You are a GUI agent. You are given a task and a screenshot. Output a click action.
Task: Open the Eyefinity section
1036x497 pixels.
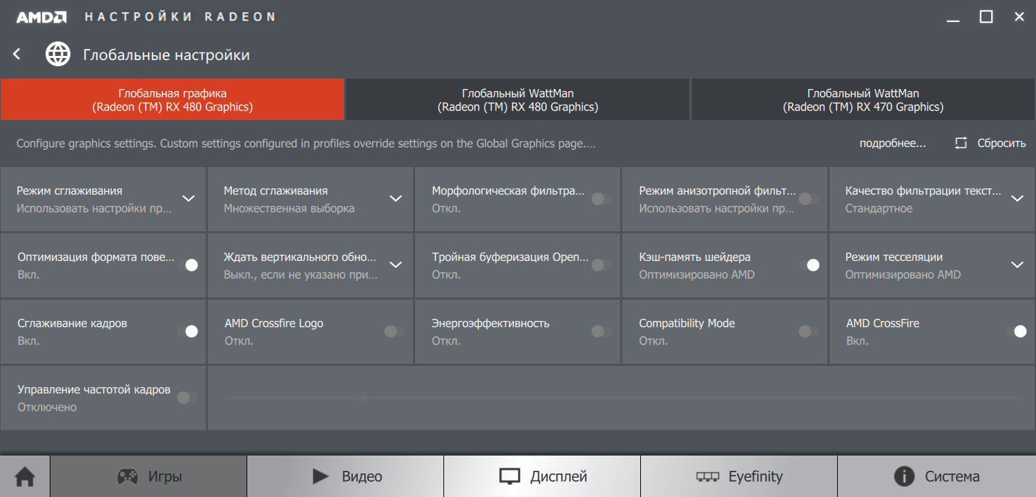(x=739, y=476)
